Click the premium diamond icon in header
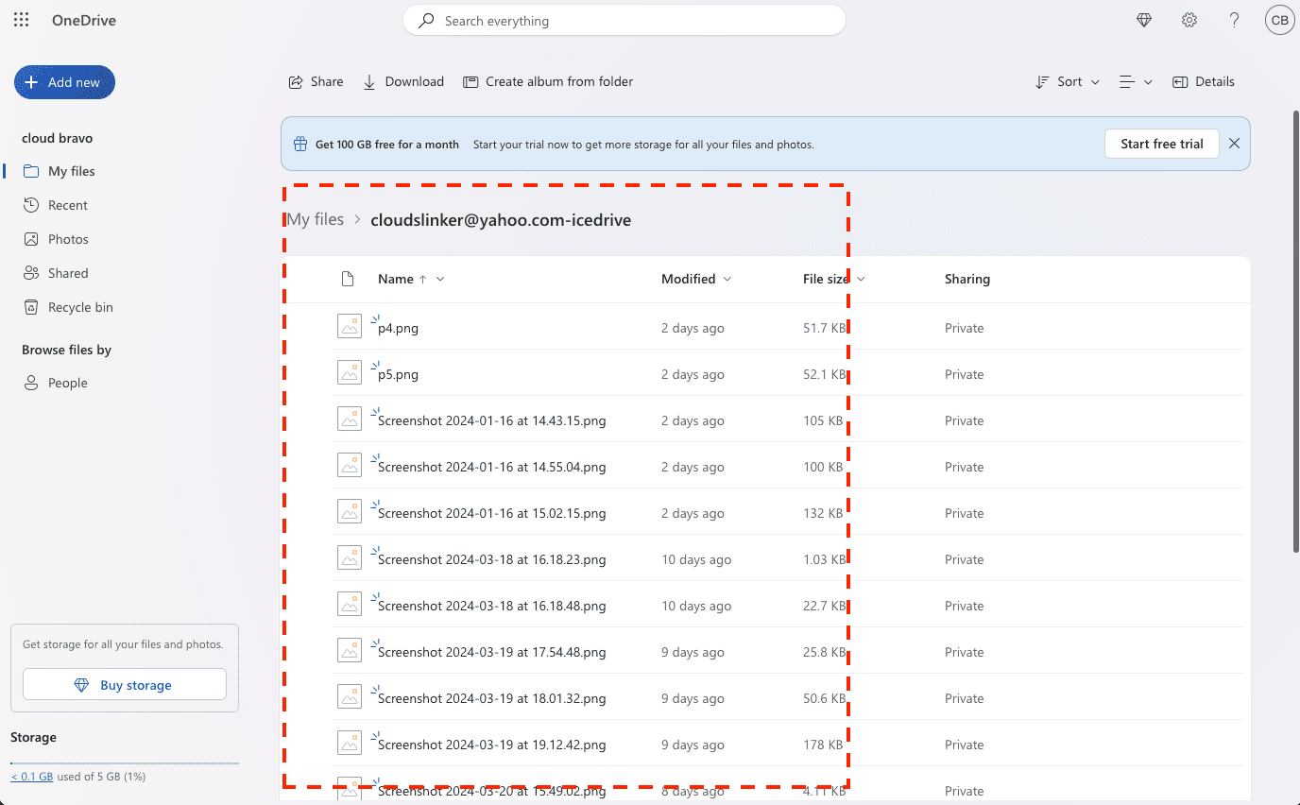Viewport: 1300px width, 805px height. [1144, 20]
